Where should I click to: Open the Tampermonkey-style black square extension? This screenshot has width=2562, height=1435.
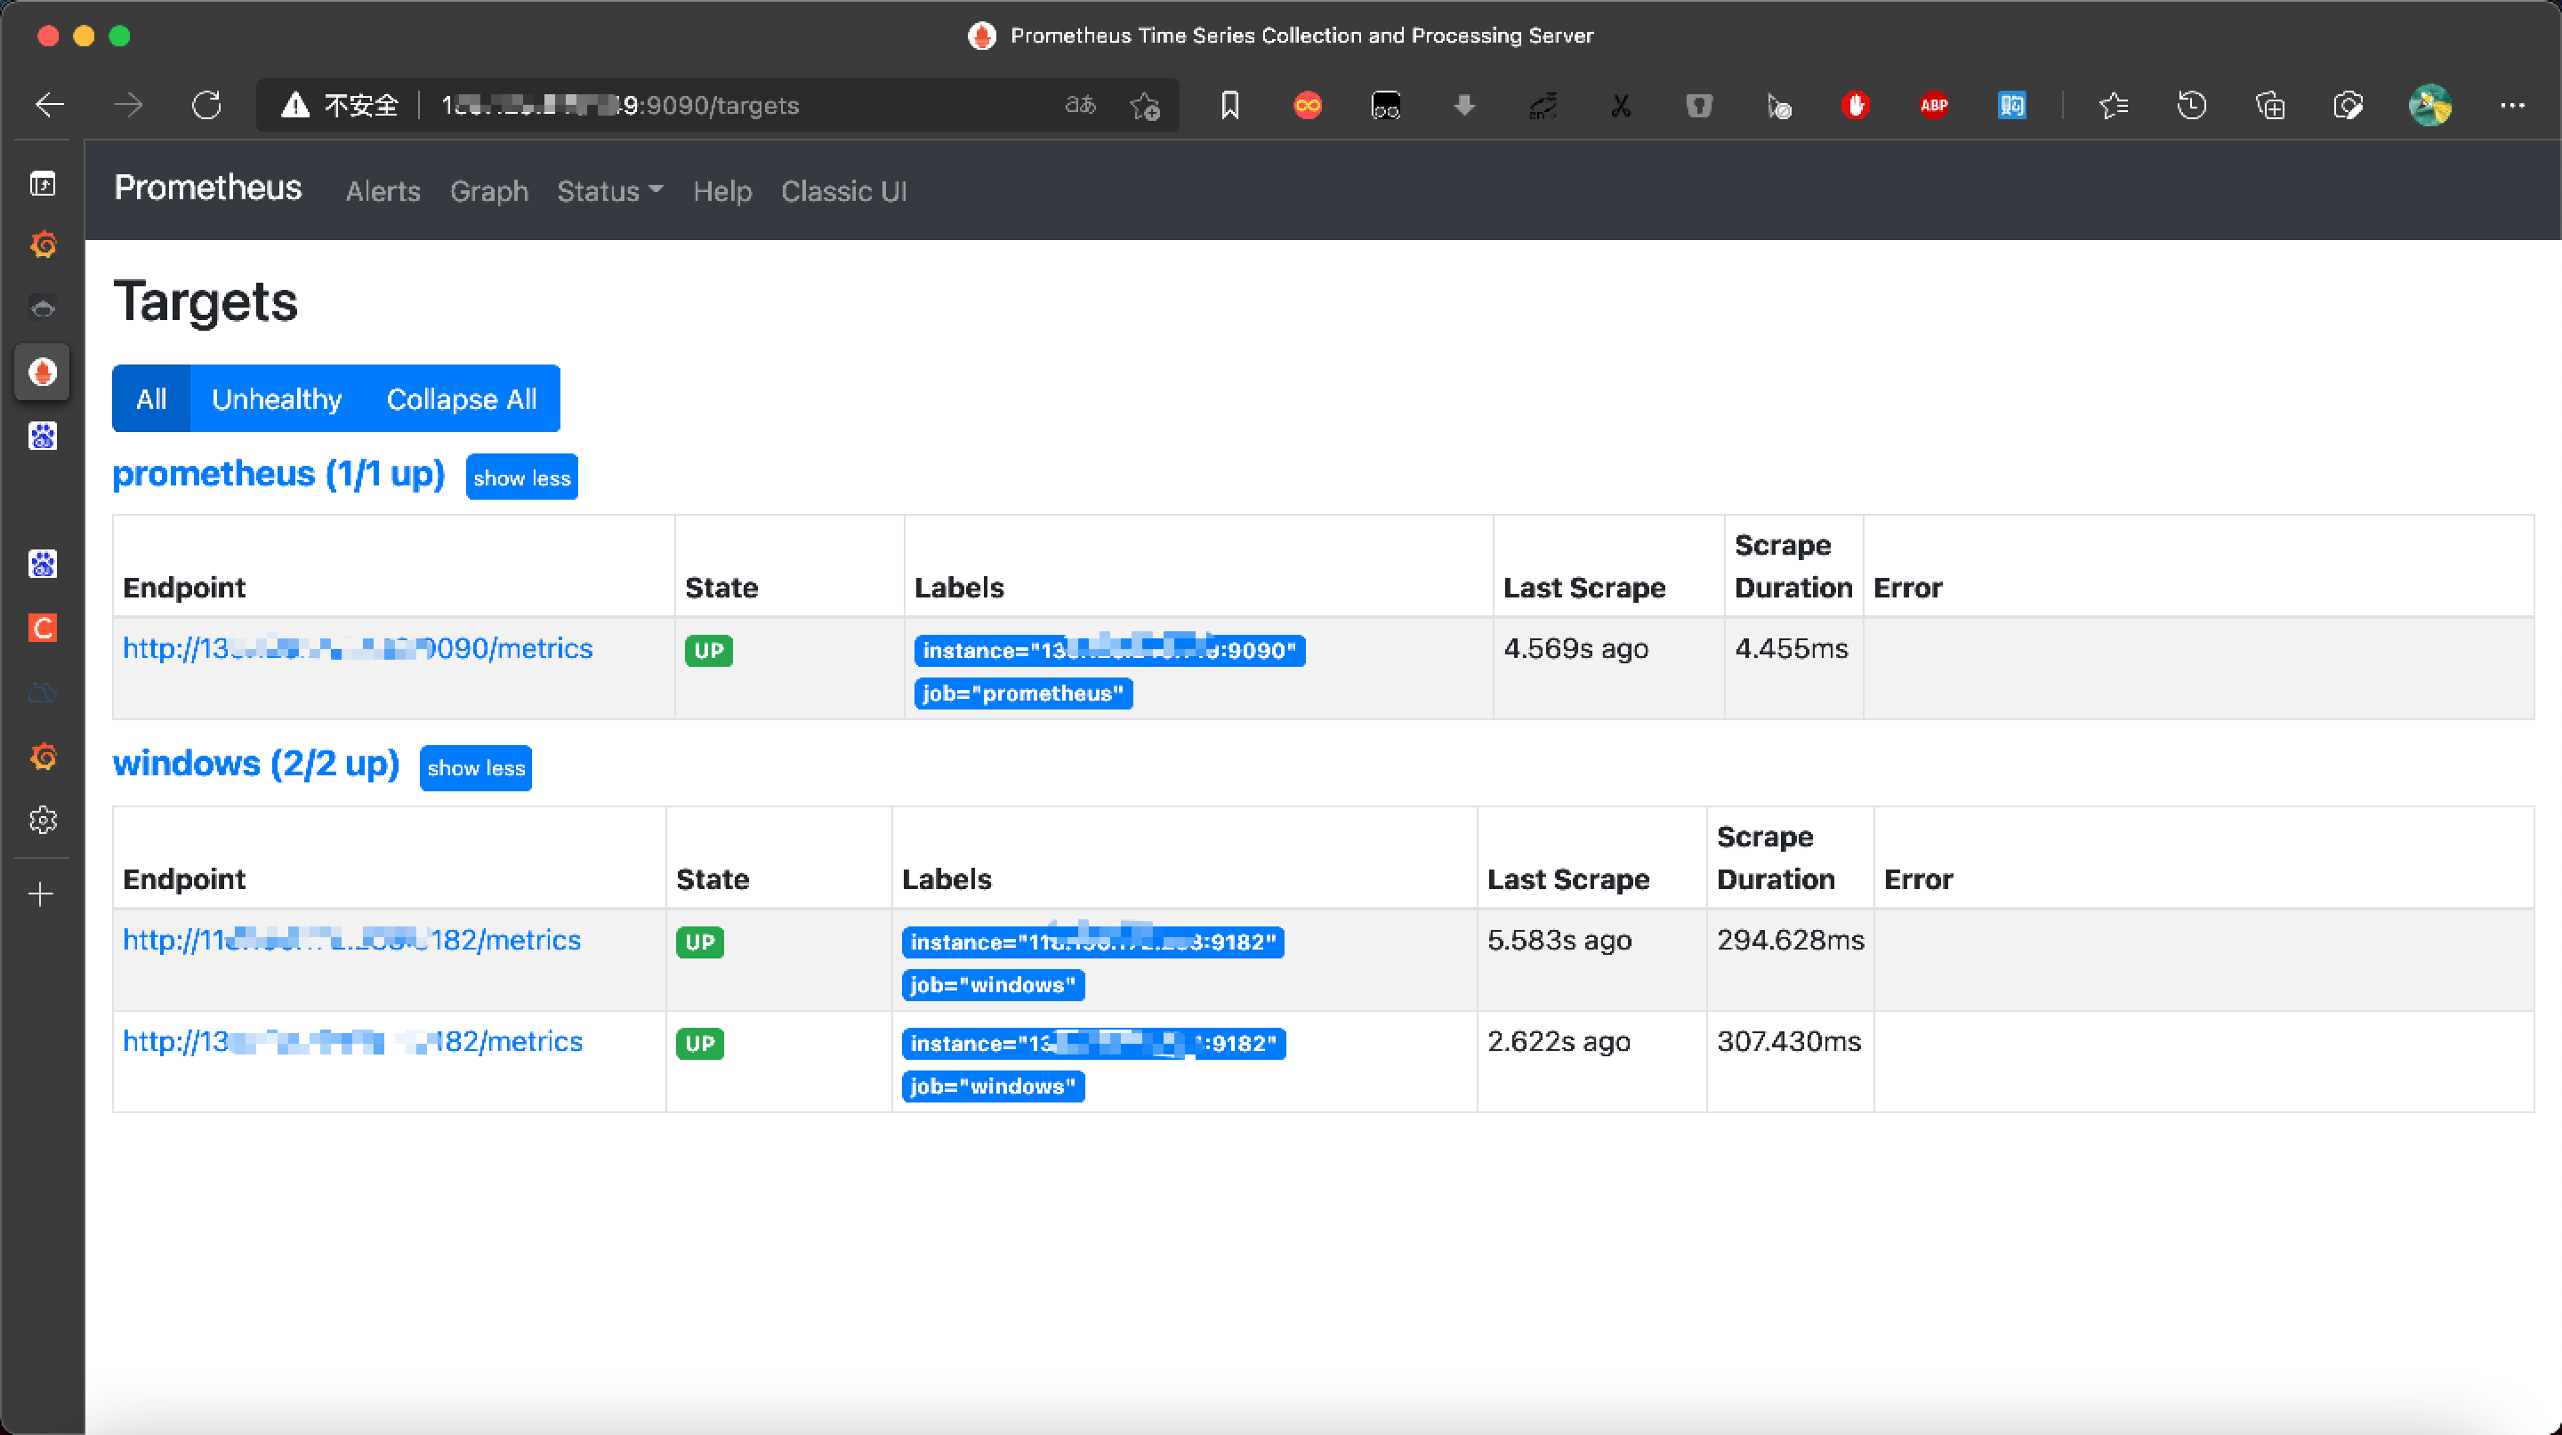tap(1387, 105)
